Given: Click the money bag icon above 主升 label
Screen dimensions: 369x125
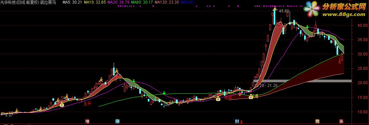Looking at the screenshot, I should [62, 104].
